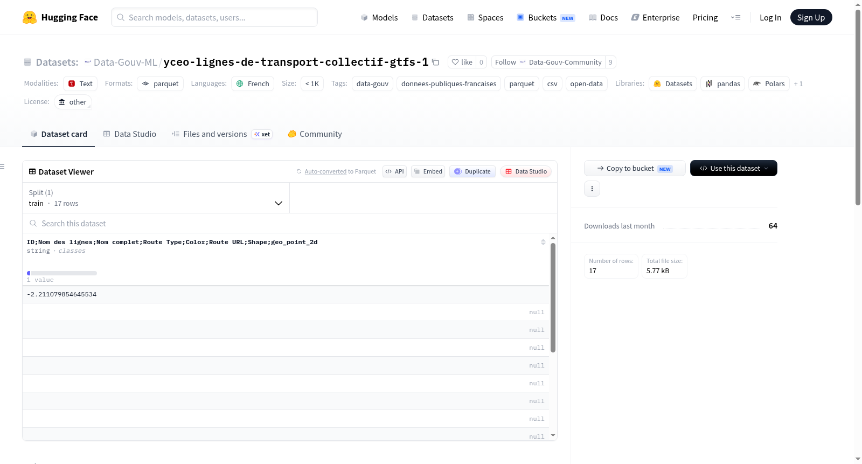Click the Polars library tag
The width and height of the screenshot is (862, 464).
pos(769,84)
